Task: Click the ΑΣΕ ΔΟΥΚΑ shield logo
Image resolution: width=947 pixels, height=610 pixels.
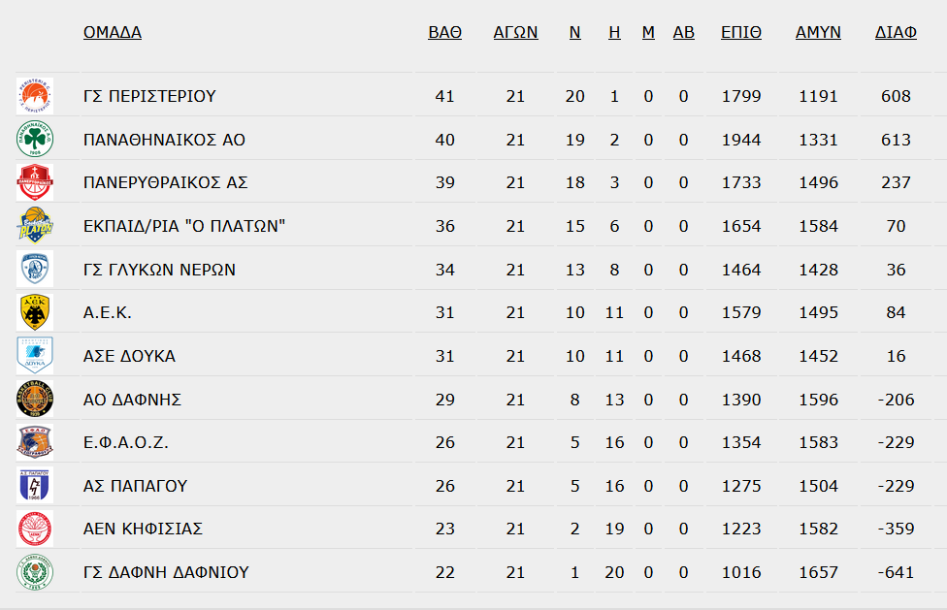Action: (x=35, y=355)
